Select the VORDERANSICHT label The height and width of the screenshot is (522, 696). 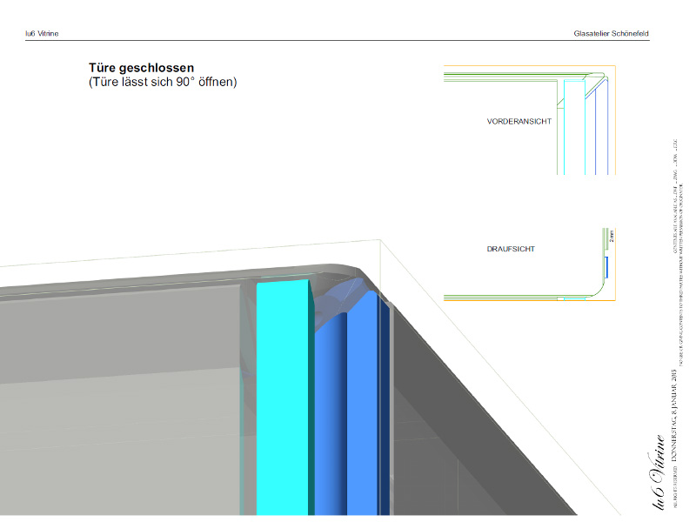point(519,122)
